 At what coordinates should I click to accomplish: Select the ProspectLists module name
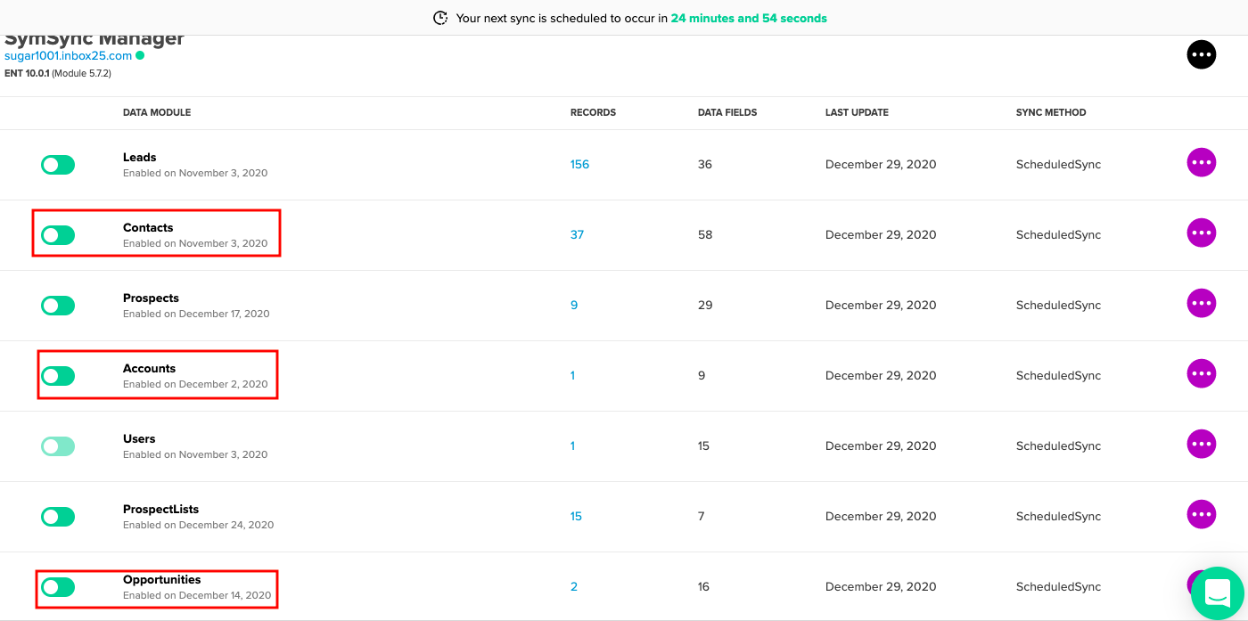[x=160, y=510]
